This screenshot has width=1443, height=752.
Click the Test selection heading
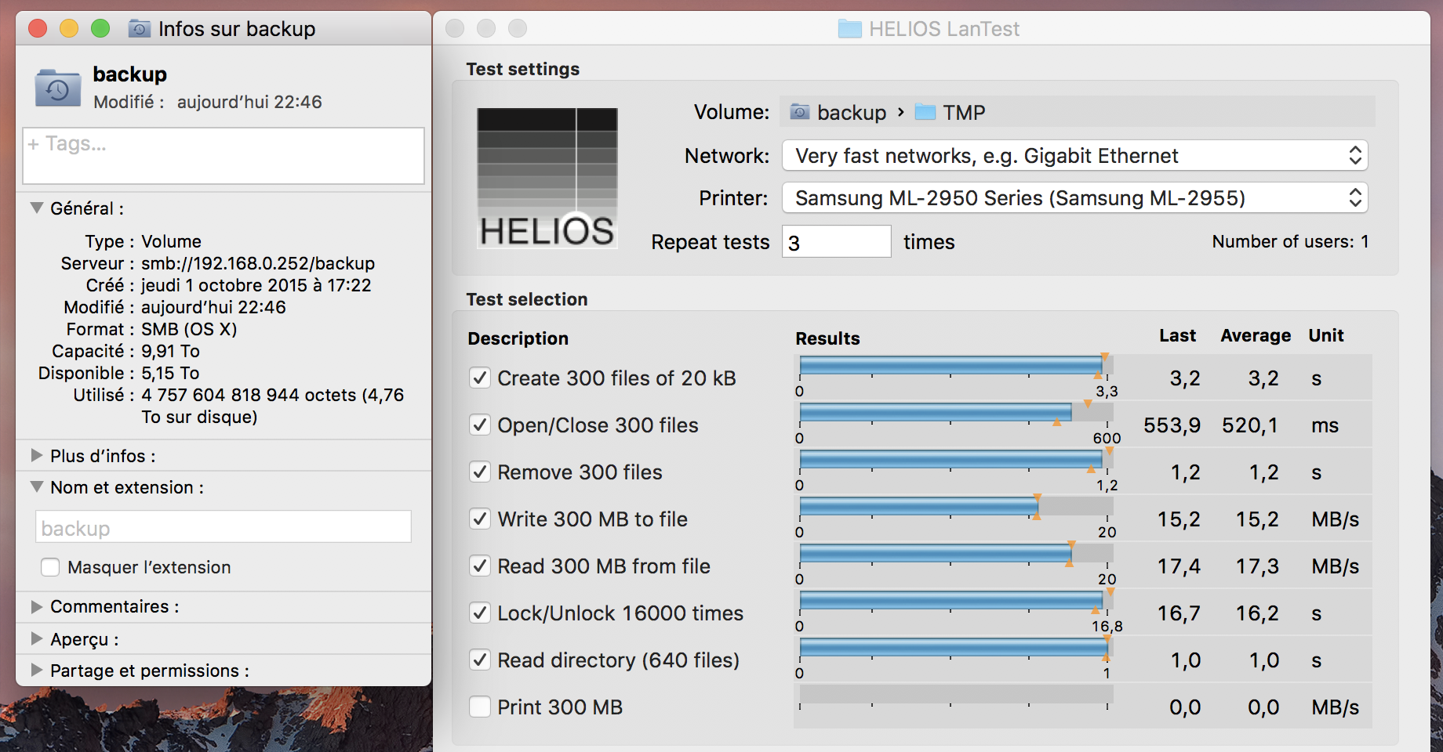pos(526,299)
